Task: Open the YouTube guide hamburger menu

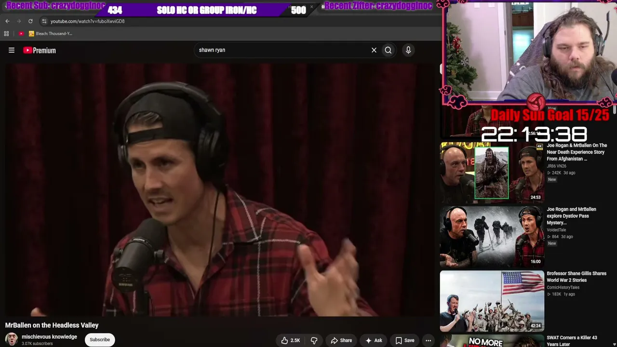Action: pyautogui.click(x=12, y=50)
